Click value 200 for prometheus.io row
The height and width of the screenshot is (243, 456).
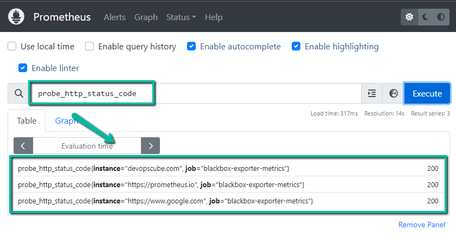[433, 185]
